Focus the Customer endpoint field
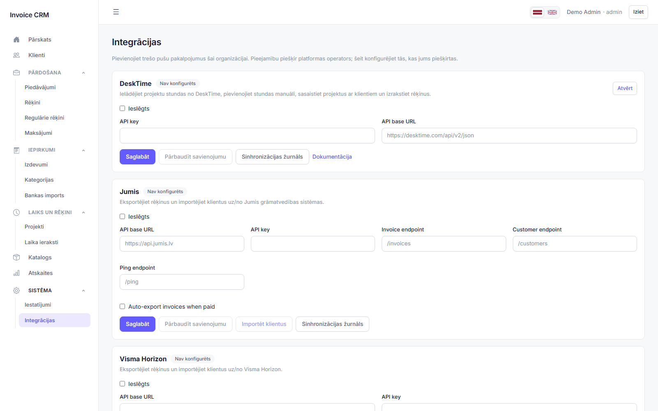 click(575, 244)
